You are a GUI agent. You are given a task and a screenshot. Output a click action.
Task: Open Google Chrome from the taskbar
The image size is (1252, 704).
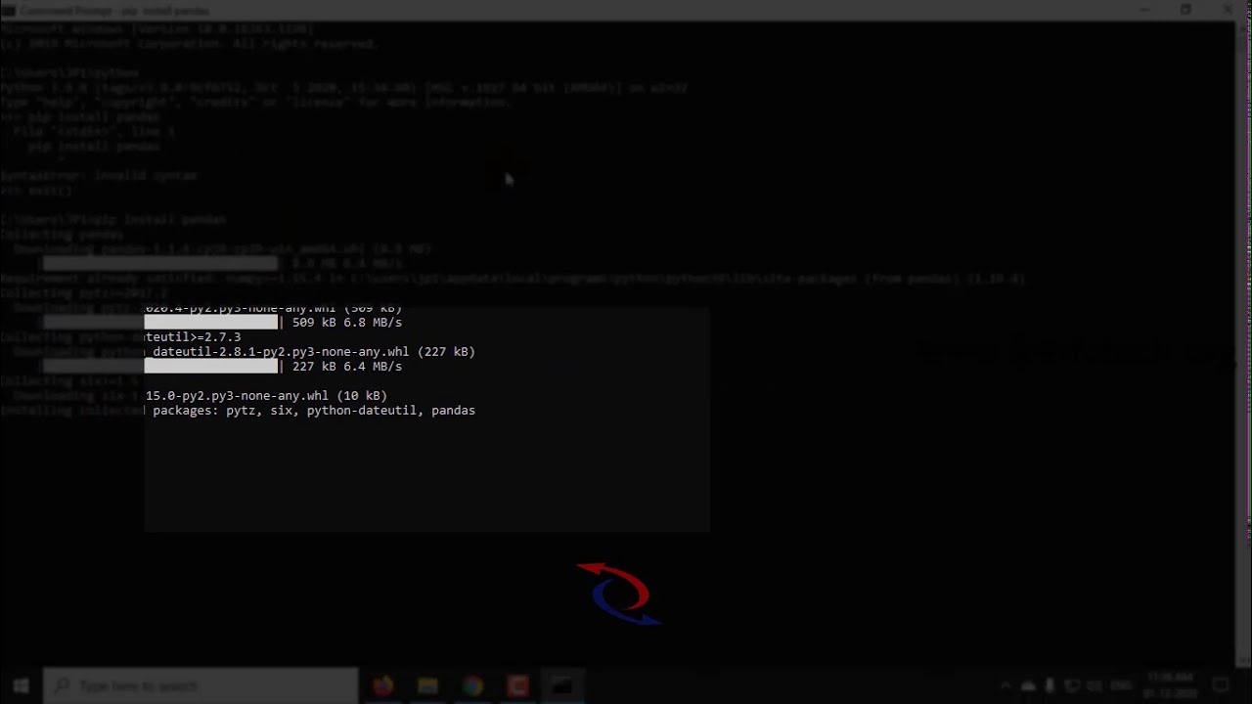[x=472, y=686]
